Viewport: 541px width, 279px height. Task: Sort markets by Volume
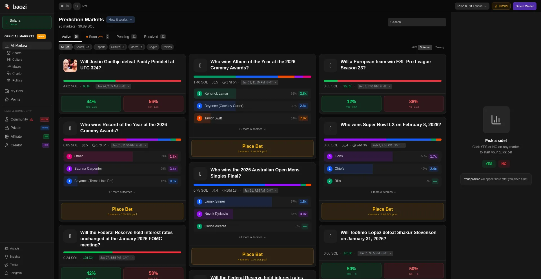(x=425, y=47)
